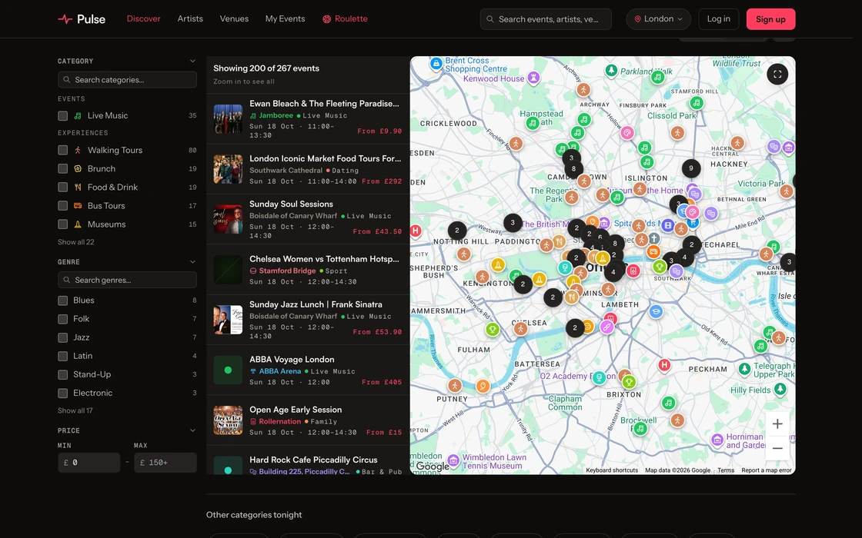Click the cluster marker labeled 9

point(691,168)
